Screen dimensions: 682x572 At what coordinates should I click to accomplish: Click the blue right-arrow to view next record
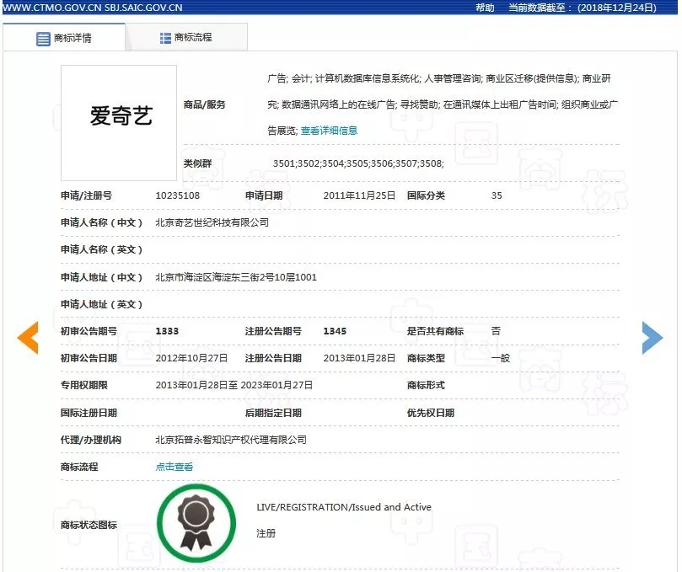coord(652,338)
